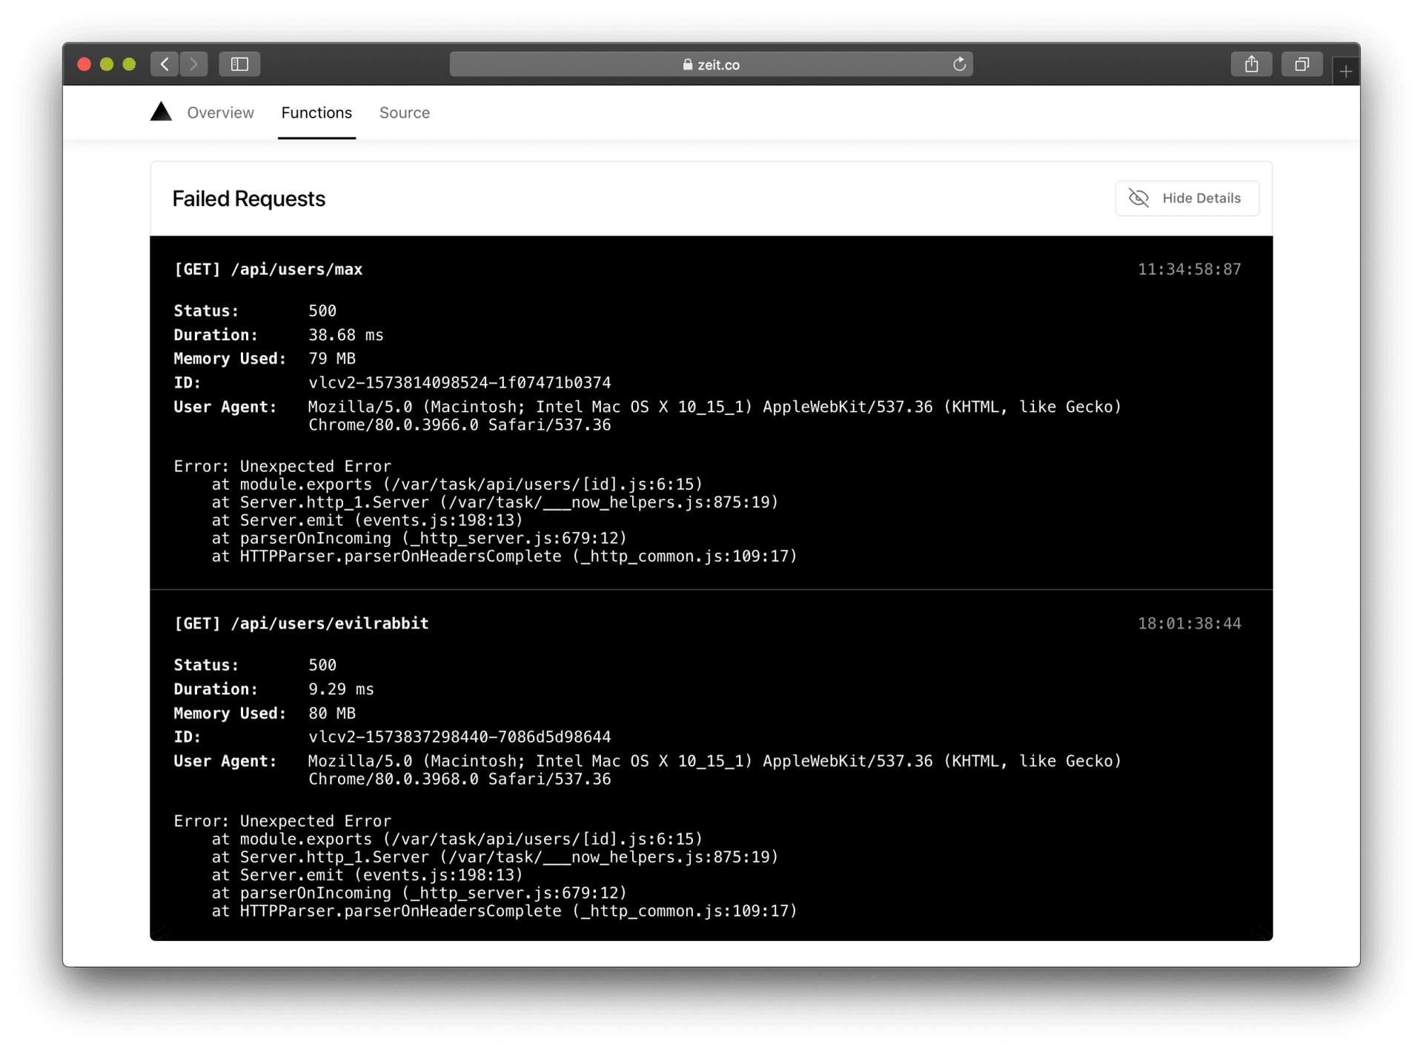Click the browser back arrow
The height and width of the screenshot is (1050, 1423).
pos(165,64)
